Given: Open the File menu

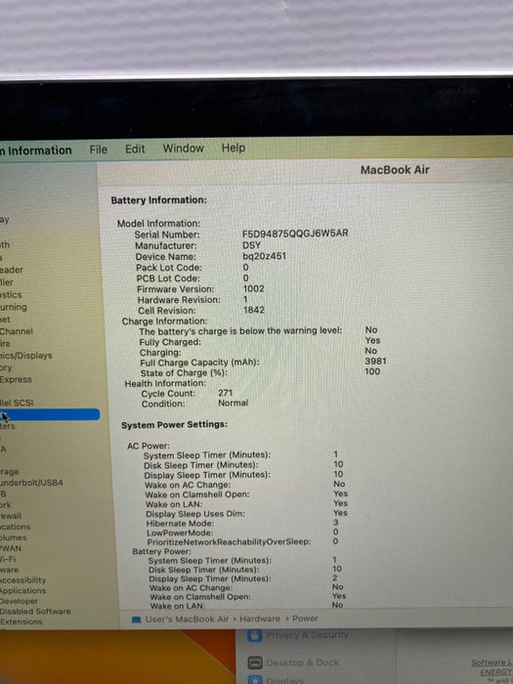Looking at the screenshot, I should tap(98, 150).
